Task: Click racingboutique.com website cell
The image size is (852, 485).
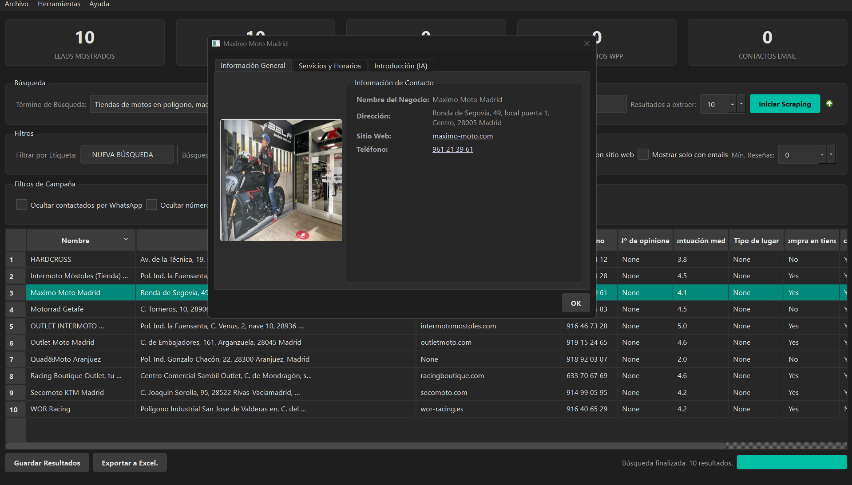Action: coord(489,376)
